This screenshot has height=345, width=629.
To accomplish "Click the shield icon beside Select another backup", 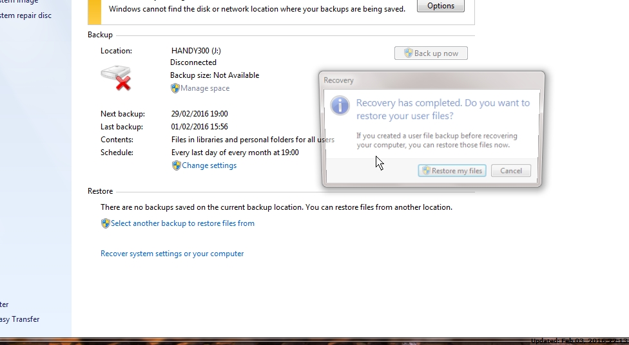I will click(x=106, y=223).
